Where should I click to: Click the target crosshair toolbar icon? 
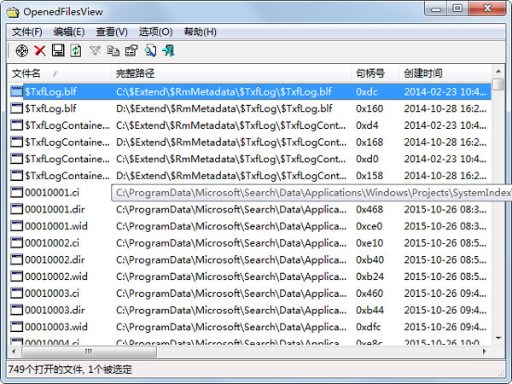pyautogui.click(x=22, y=50)
